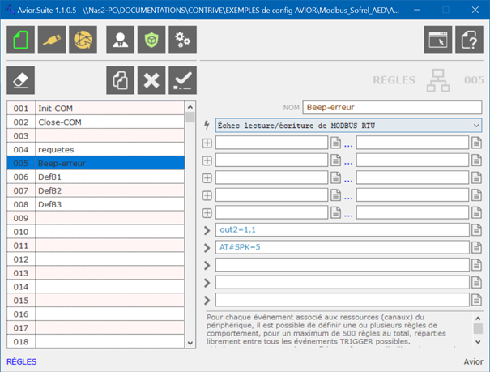
Task: Click the RÈGLES link at bottom left
Action: 22,361
